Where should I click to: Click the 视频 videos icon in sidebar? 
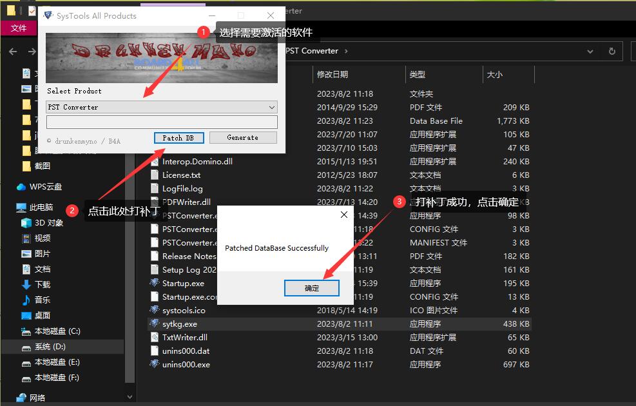(x=26, y=238)
